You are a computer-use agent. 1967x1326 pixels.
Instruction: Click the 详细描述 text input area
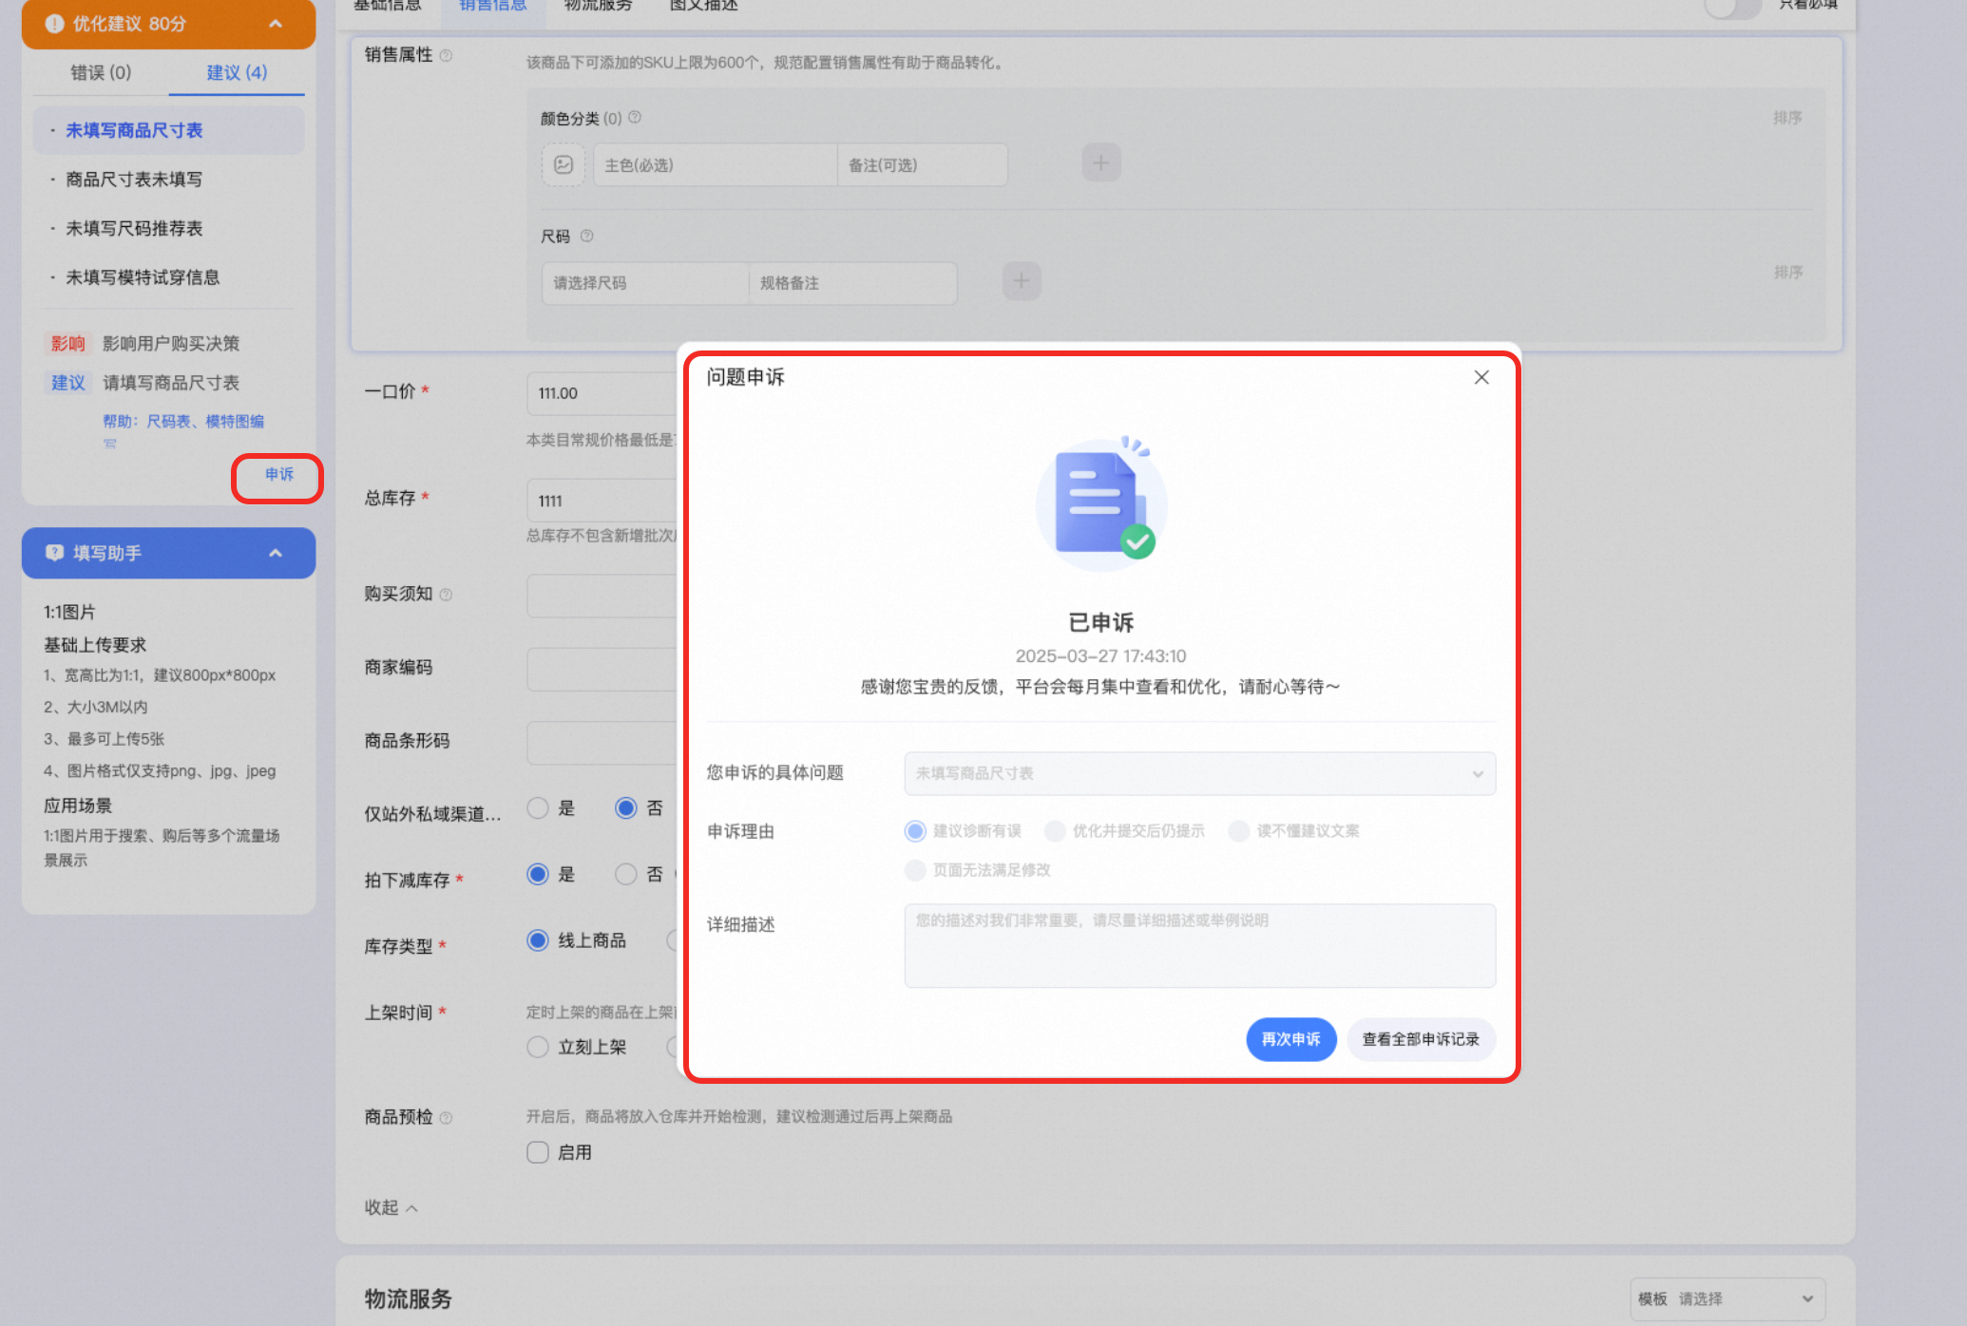coord(1199,945)
